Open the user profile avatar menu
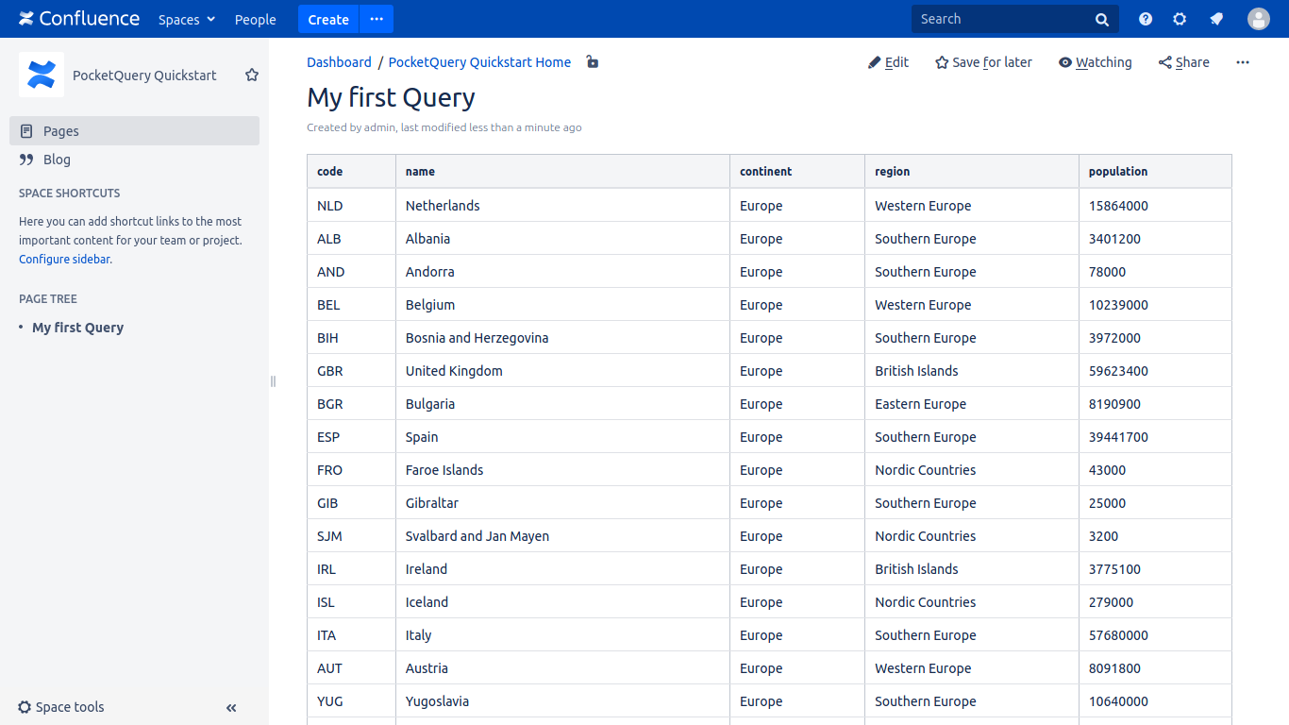The width and height of the screenshot is (1289, 725). click(1258, 19)
